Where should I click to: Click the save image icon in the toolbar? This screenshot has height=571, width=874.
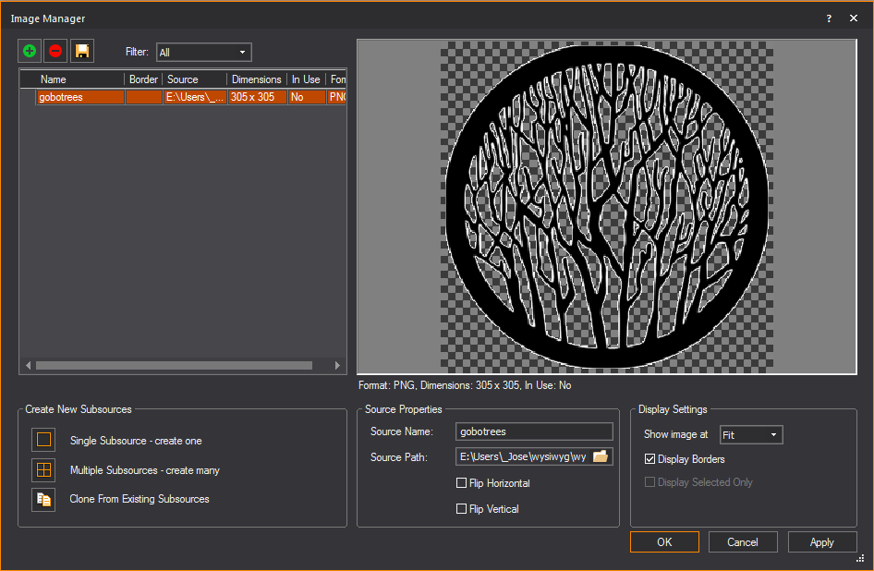click(x=81, y=51)
